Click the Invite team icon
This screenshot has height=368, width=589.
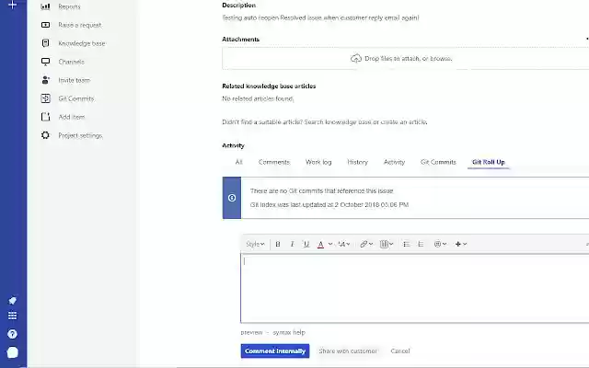coord(45,80)
